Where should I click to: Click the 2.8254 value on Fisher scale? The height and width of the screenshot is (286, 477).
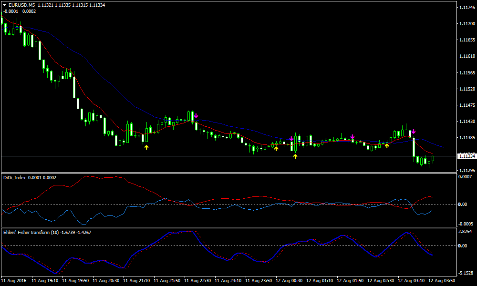(465, 232)
